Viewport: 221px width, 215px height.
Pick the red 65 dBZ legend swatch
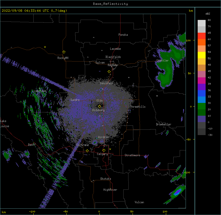coord(202,36)
